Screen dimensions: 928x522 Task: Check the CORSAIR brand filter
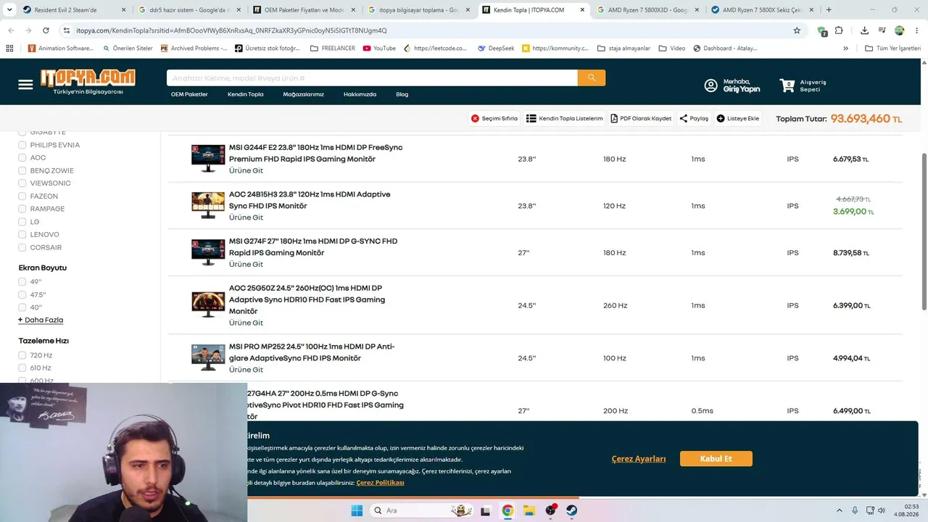pyautogui.click(x=22, y=247)
